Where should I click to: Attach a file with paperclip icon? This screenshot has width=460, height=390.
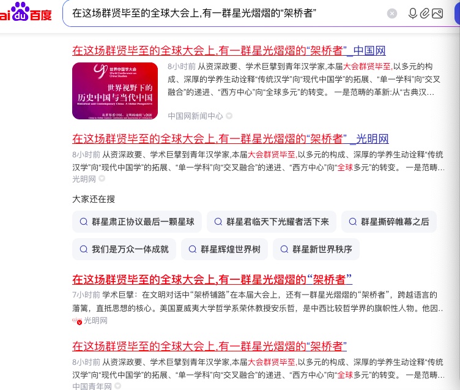tap(425, 13)
